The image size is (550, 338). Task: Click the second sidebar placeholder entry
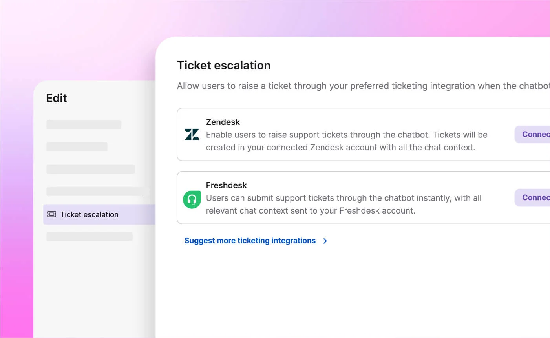[77, 146]
